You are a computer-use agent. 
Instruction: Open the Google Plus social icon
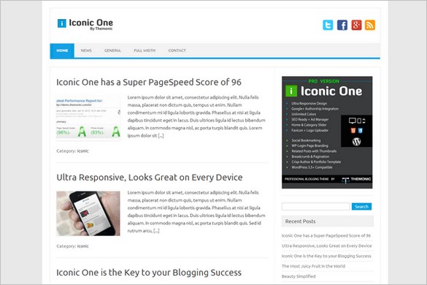[x=356, y=25]
